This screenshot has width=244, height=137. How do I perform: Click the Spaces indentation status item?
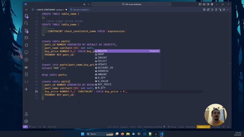tap(124, 127)
